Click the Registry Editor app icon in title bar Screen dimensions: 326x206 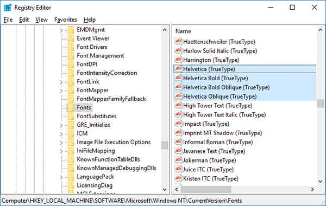click(8, 8)
